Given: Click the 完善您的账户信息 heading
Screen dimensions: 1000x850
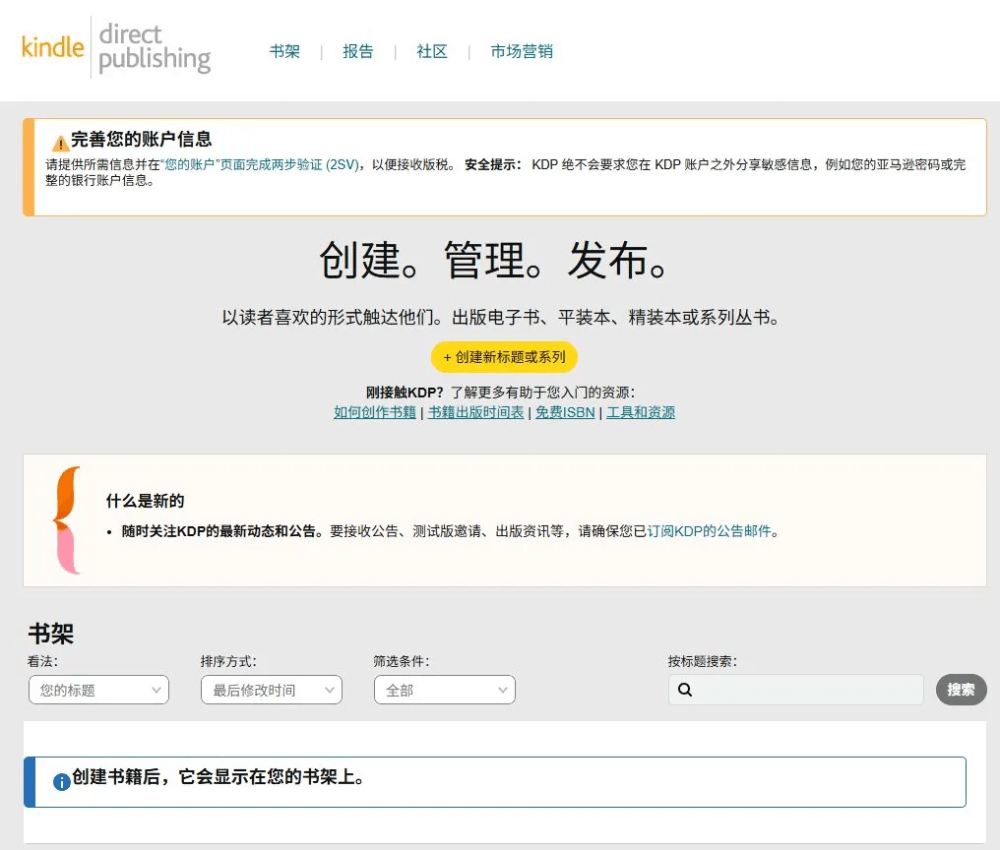Looking at the screenshot, I should 141,139.
